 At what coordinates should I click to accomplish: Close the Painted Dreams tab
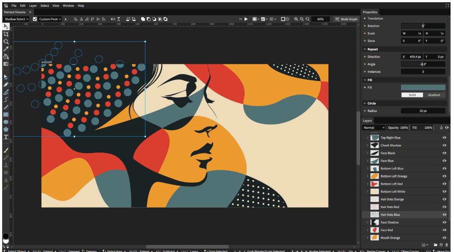click(30, 12)
